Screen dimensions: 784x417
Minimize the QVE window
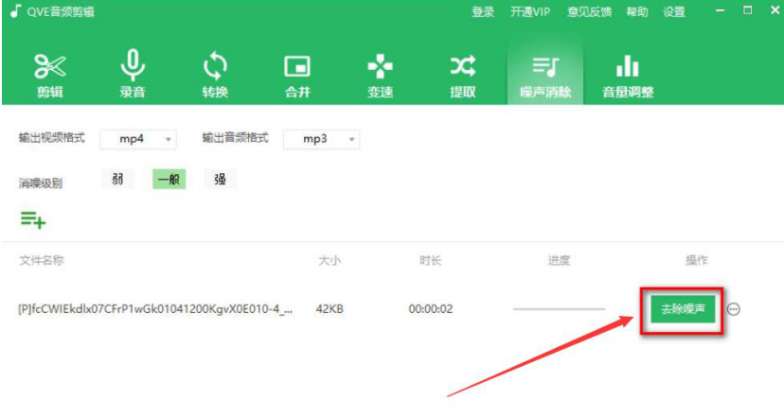coord(720,10)
